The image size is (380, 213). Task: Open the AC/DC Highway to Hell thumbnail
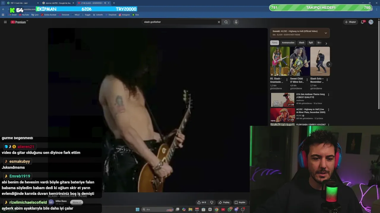click(x=282, y=115)
